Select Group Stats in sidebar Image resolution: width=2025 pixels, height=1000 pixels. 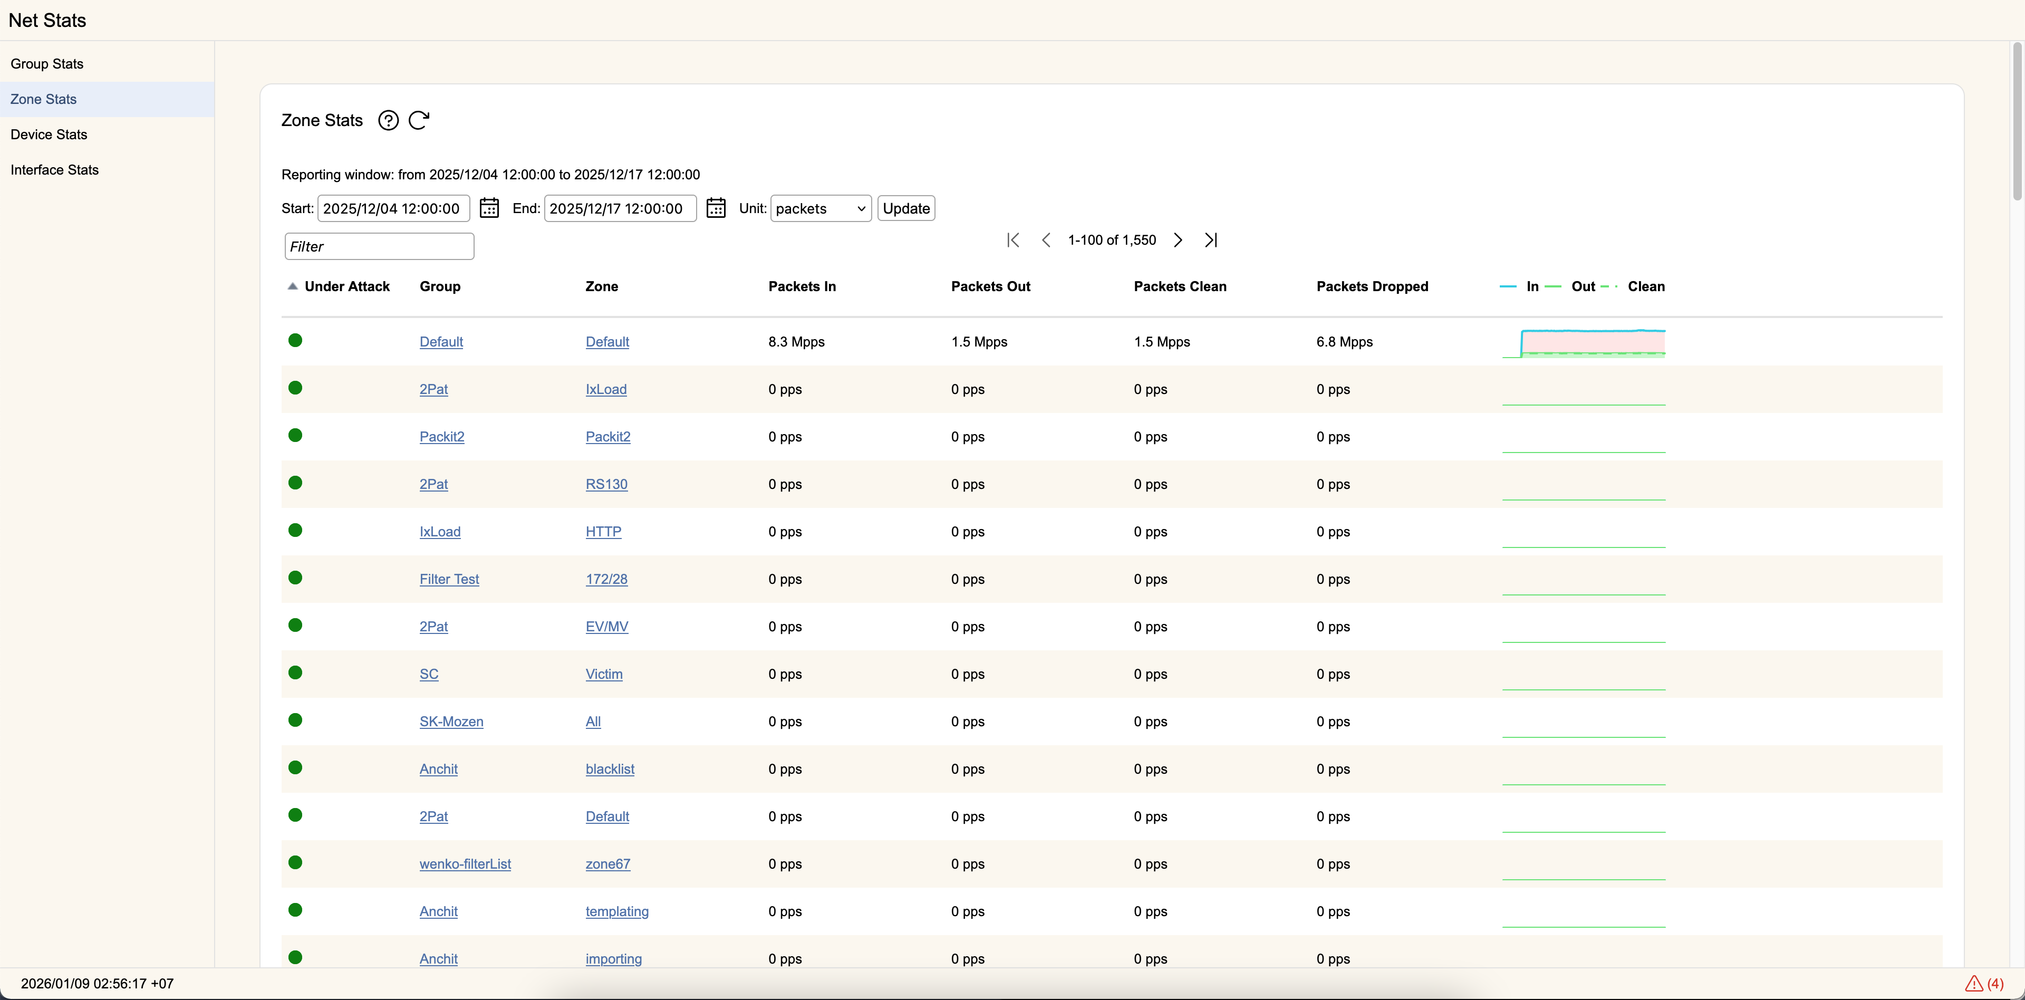click(107, 64)
